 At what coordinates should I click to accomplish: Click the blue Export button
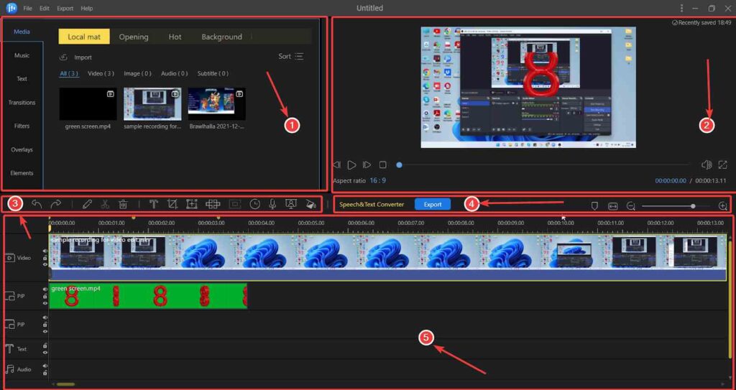pos(432,204)
